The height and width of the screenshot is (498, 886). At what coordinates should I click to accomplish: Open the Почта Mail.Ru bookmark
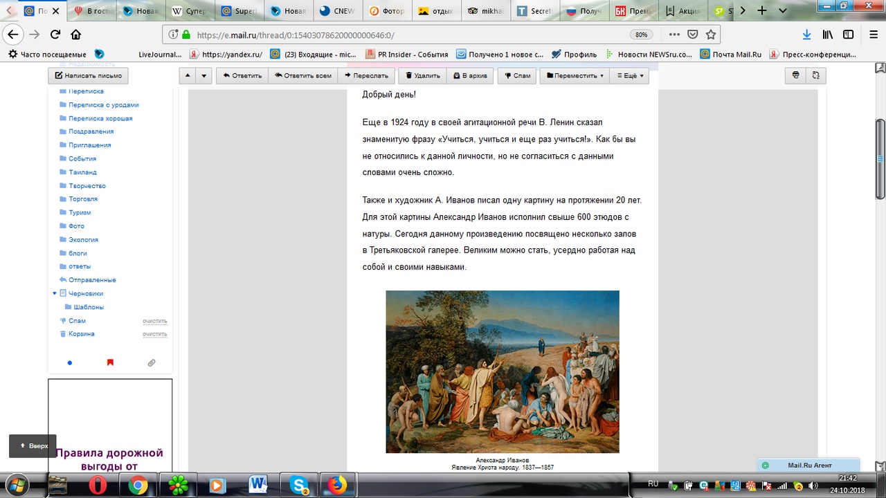pyautogui.click(x=732, y=54)
